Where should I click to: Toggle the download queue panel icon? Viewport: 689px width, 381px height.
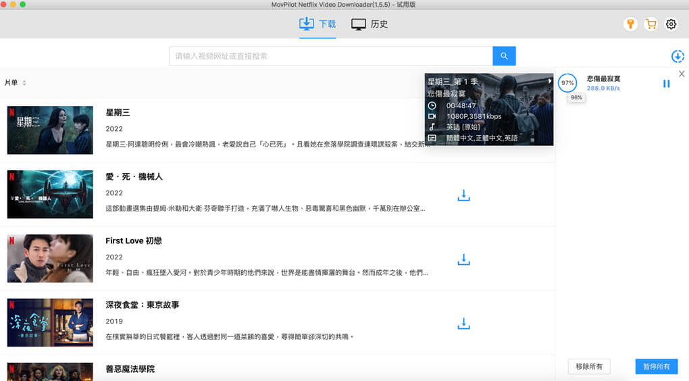tap(678, 56)
